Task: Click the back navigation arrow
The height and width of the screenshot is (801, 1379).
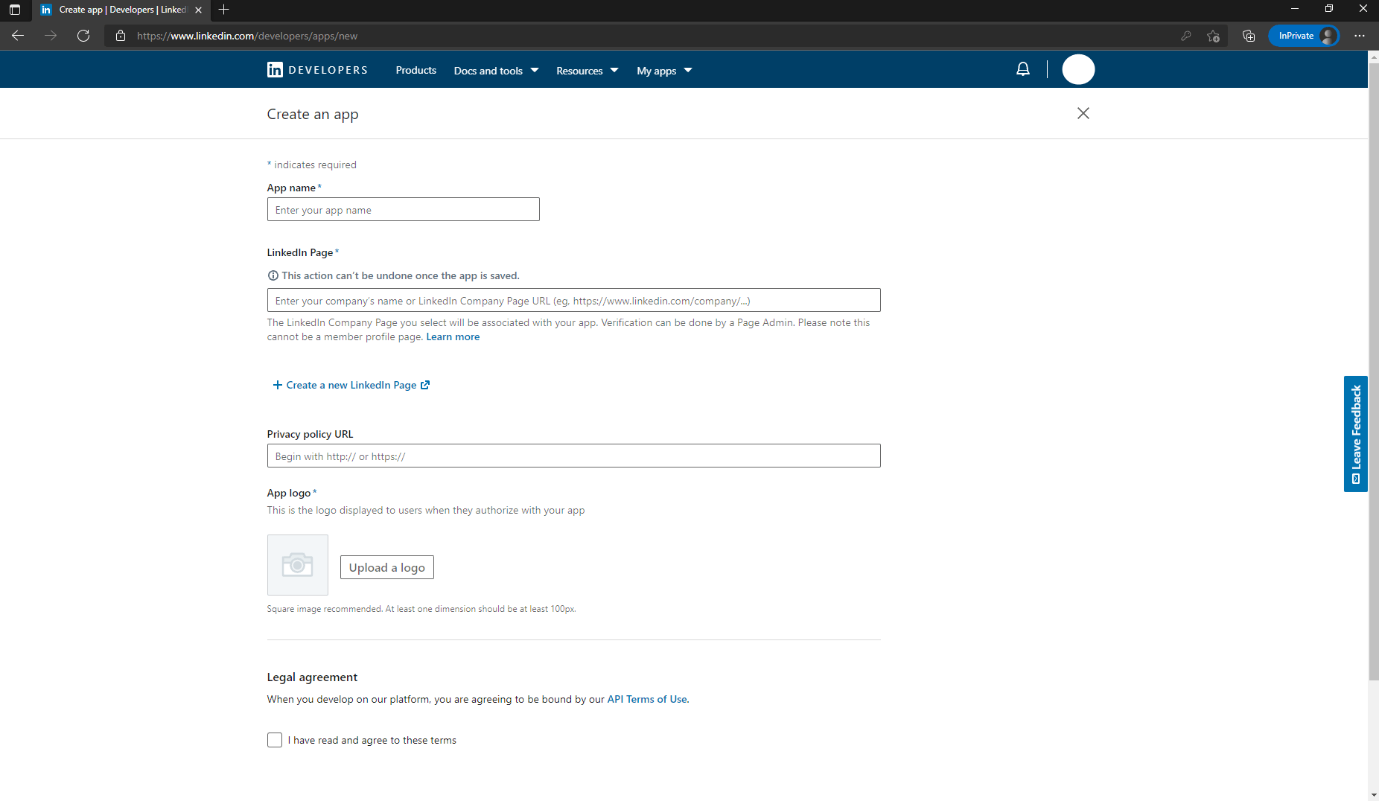Action: tap(18, 35)
